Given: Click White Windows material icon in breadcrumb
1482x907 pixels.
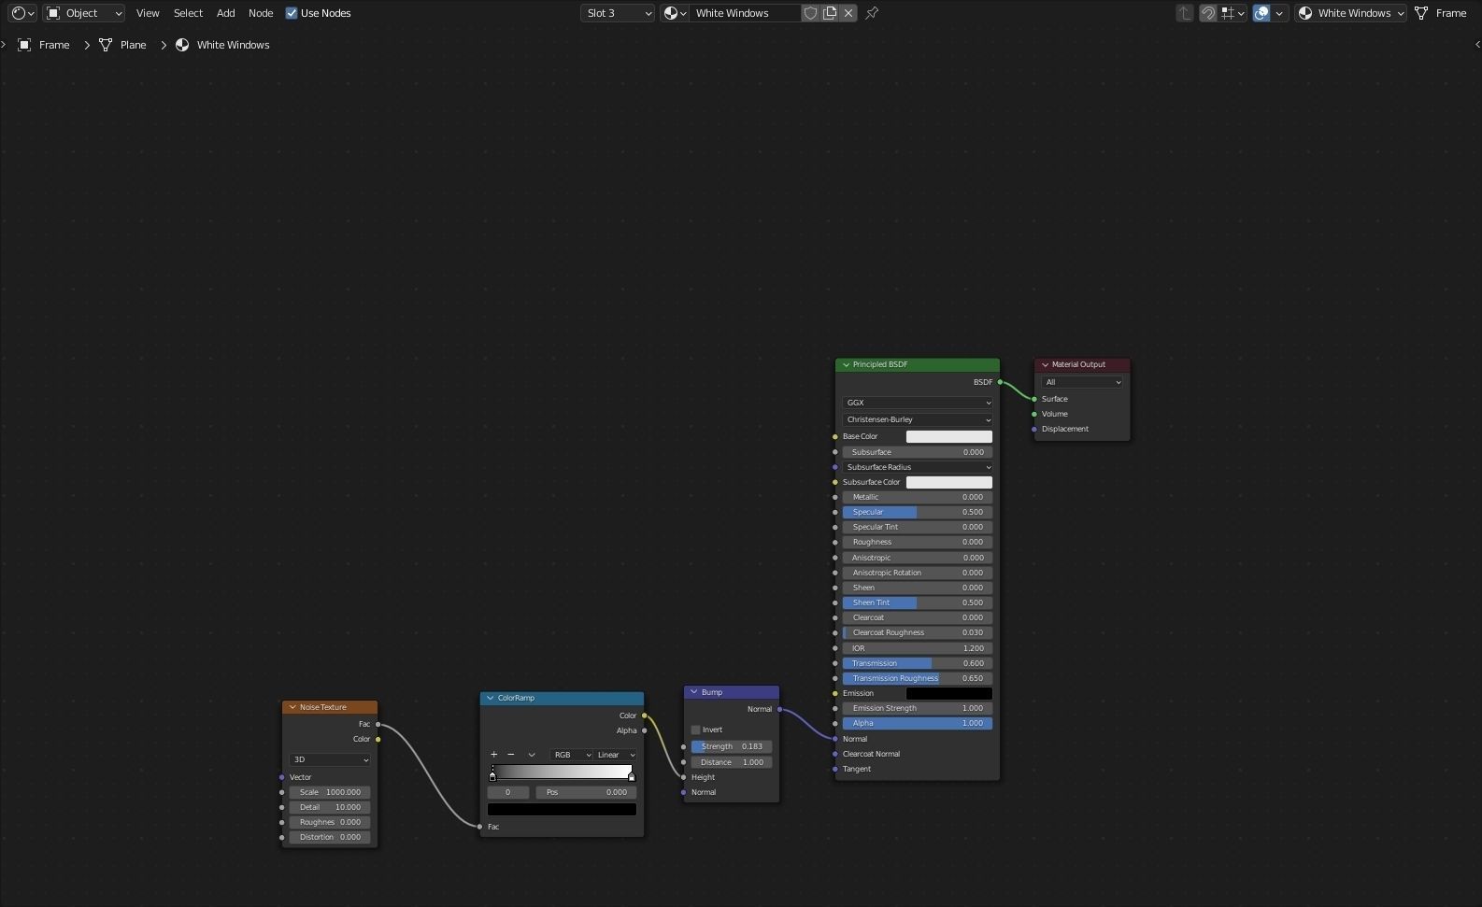Looking at the screenshot, I should pyautogui.click(x=182, y=45).
